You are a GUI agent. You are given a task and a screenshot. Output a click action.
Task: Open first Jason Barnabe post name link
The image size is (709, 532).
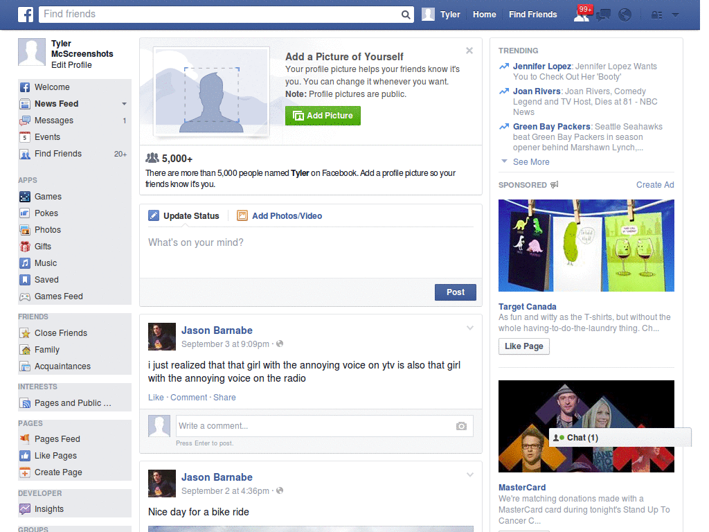coord(217,330)
